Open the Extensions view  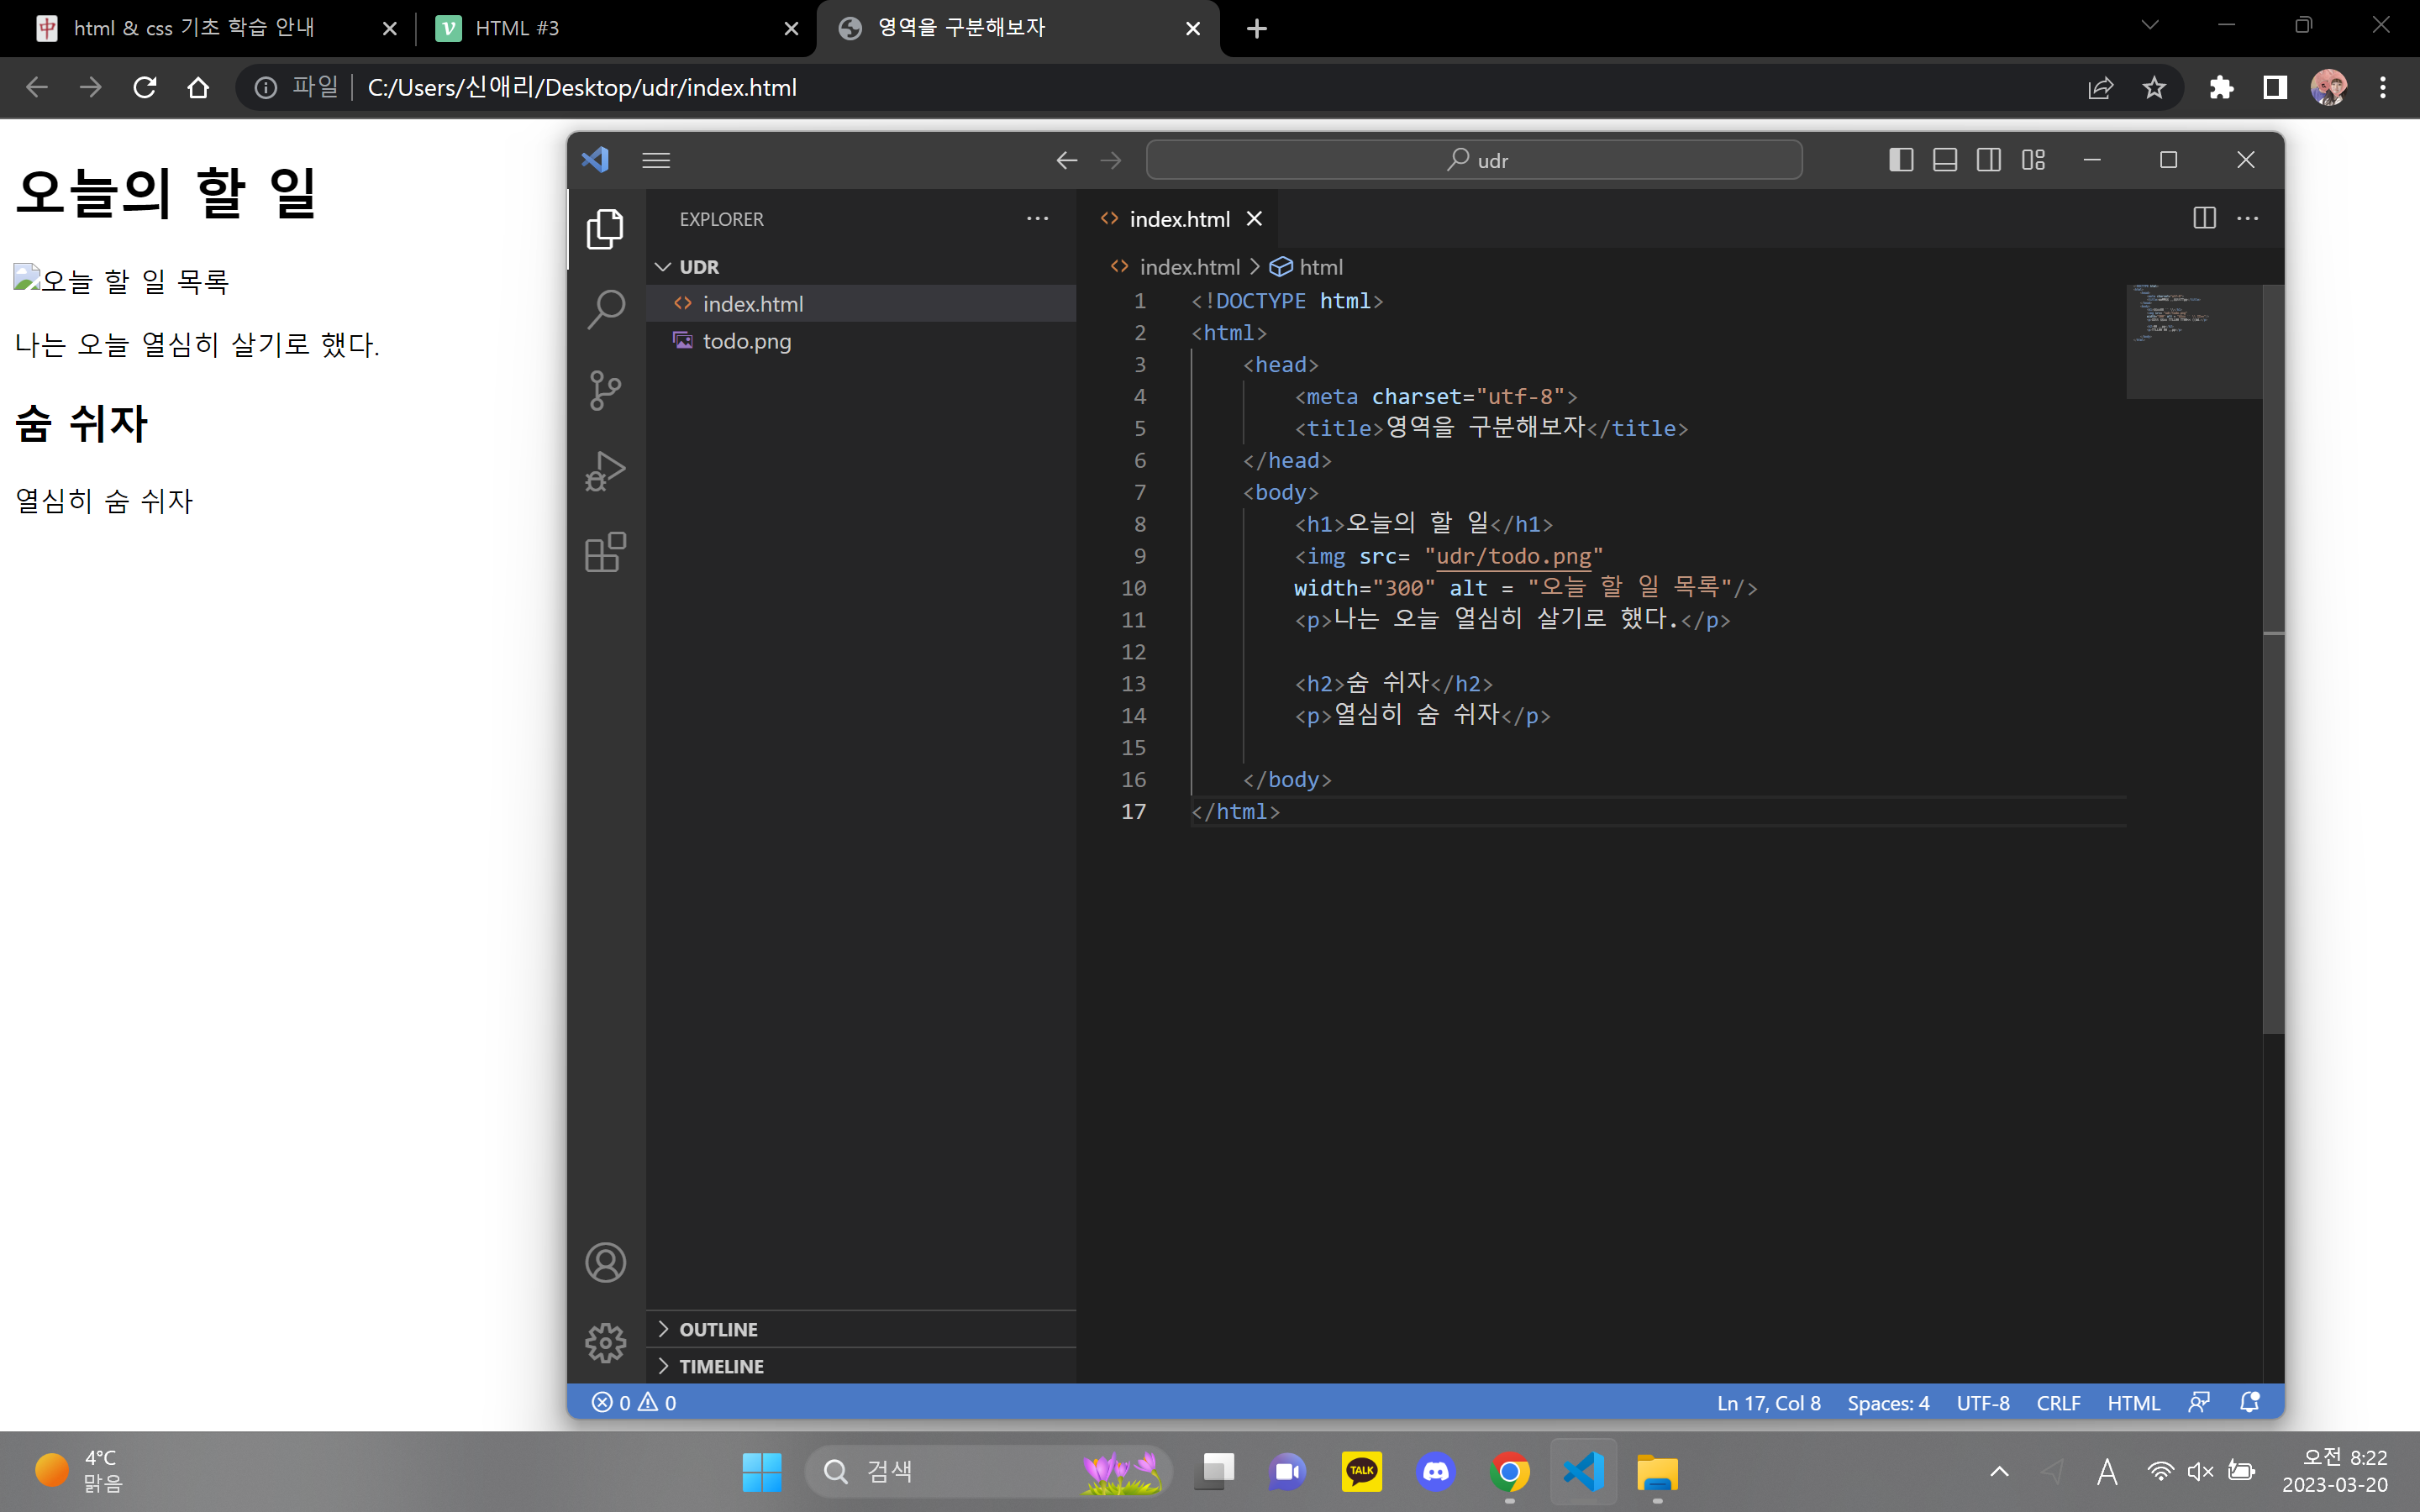click(x=605, y=552)
